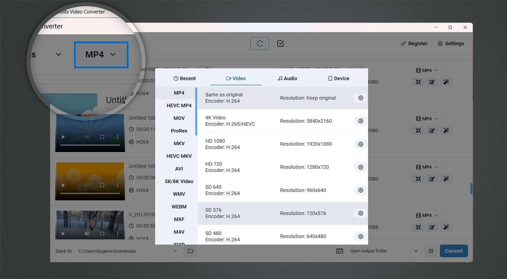Image resolution: width=507 pixels, height=279 pixels.
Task: Click settings gear for SD 480 preset
Action: [360, 236]
